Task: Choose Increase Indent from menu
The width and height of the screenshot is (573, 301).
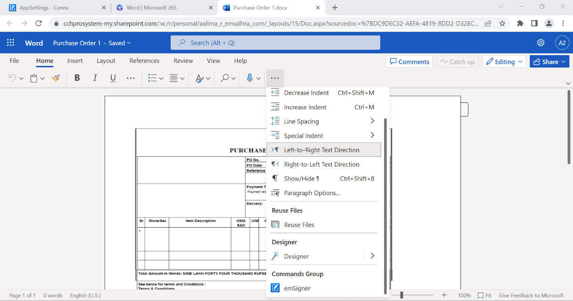Action: [x=324, y=107]
